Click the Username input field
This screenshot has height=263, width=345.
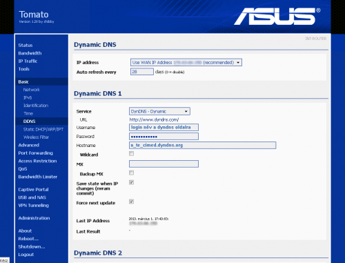click(x=164, y=127)
